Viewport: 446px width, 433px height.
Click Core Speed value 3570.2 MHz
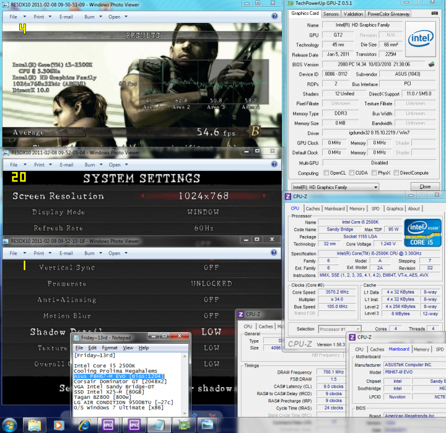pyautogui.click(x=337, y=292)
